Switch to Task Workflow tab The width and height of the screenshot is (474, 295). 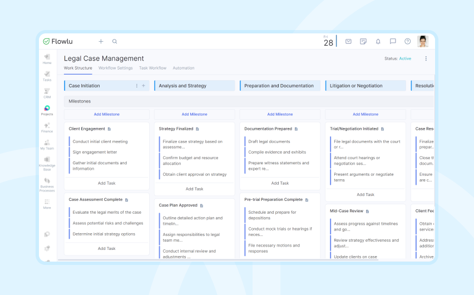click(x=152, y=68)
